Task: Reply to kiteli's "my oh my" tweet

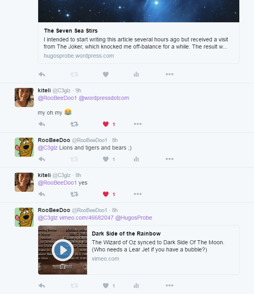Action: coord(42,124)
